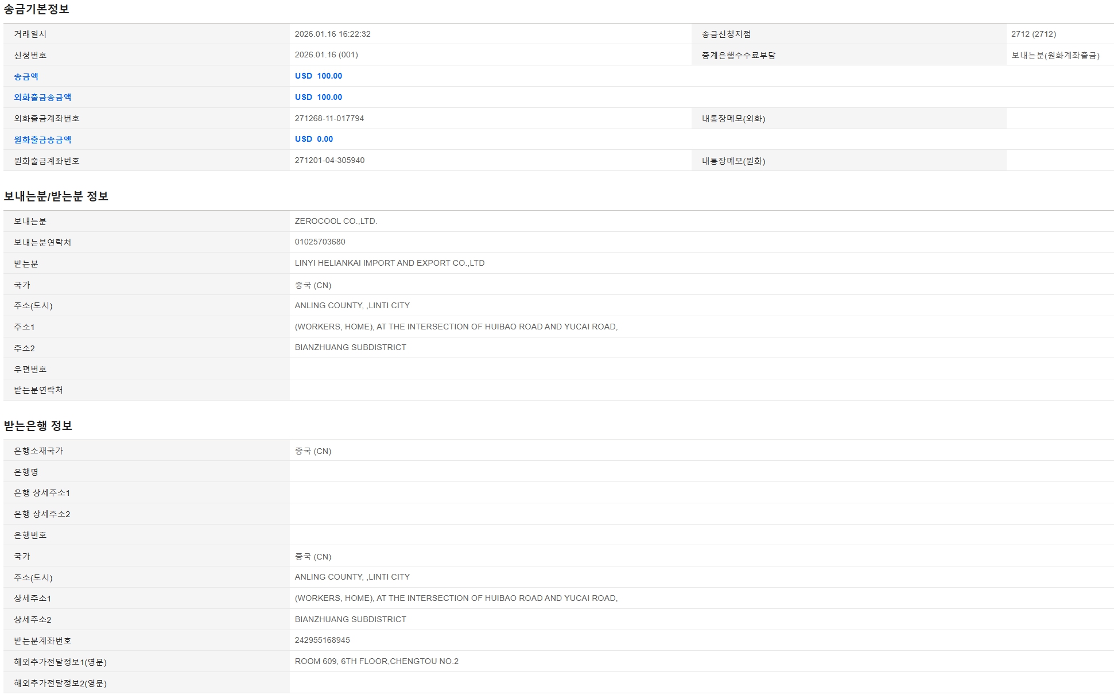Click the 송금액 blue label

point(26,76)
